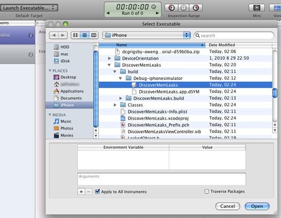Clear inspection range middle icon
This screenshot has width=281, height=218.
click(183, 8)
